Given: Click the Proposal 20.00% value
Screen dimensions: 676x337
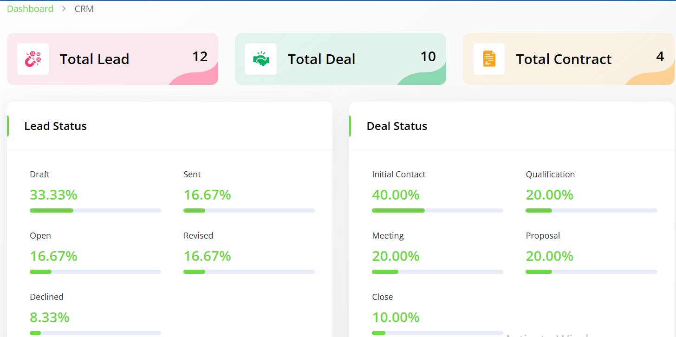Looking at the screenshot, I should (x=549, y=256).
